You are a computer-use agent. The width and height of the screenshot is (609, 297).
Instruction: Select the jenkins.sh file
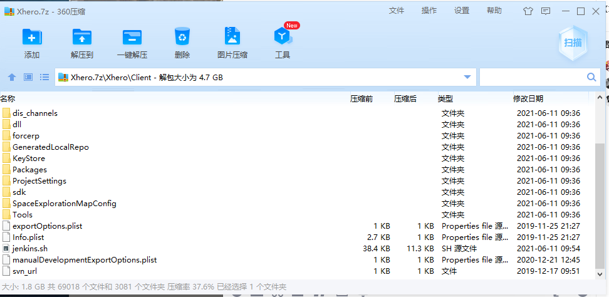point(30,249)
